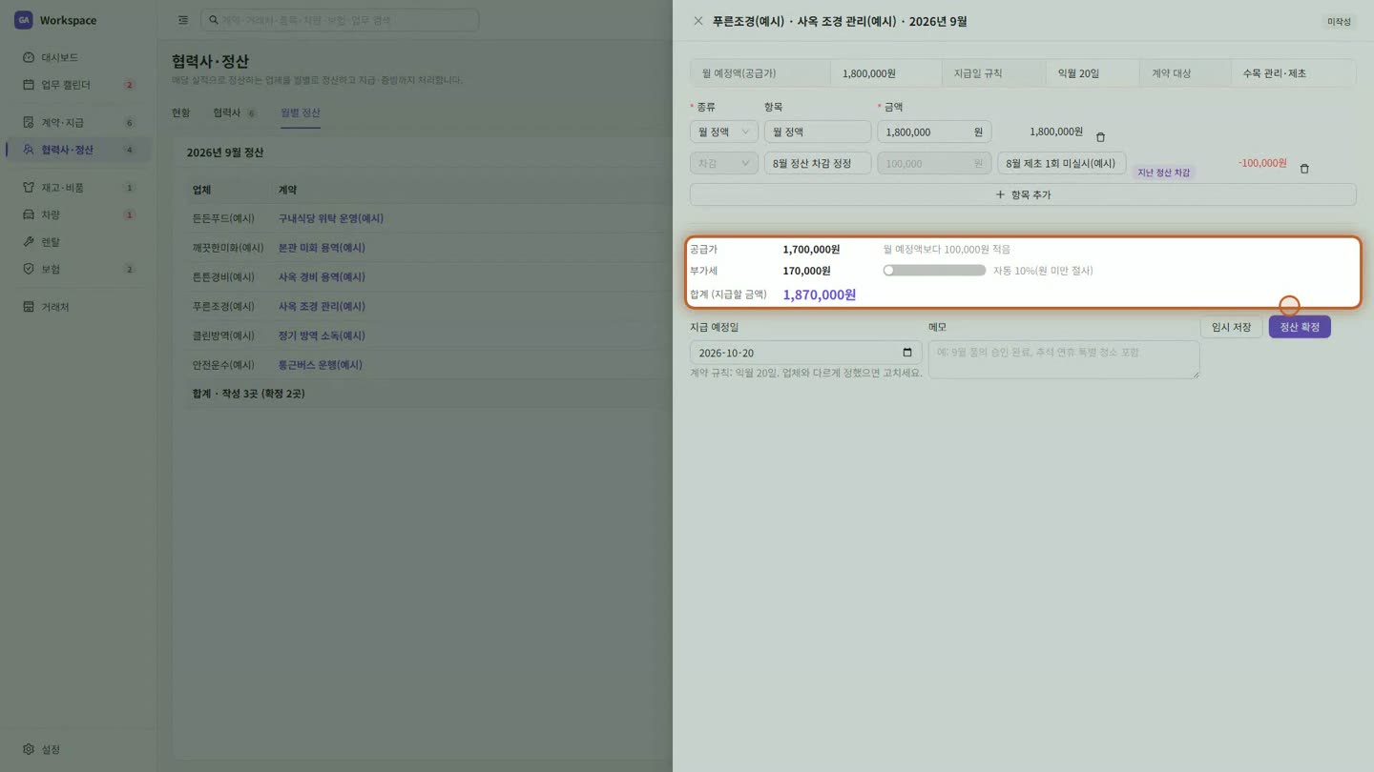The height and width of the screenshot is (772, 1374).
Task: Open the calendar picker in 지급 예정일
Action: 906,353
